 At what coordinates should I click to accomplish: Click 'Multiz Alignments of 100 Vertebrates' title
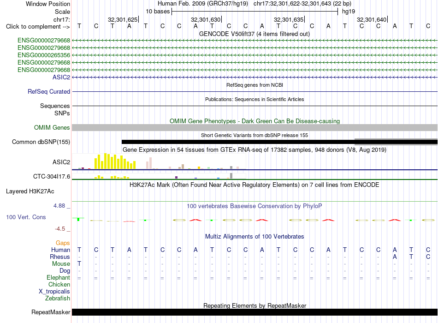(x=255, y=237)
